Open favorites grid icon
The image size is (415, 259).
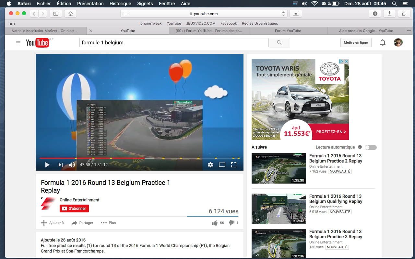coord(12,23)
